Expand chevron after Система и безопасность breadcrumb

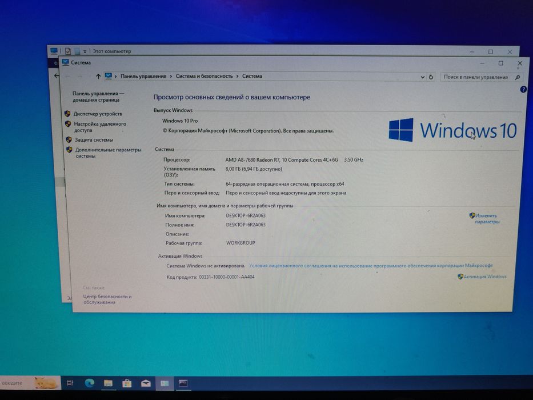pos(237,77)
